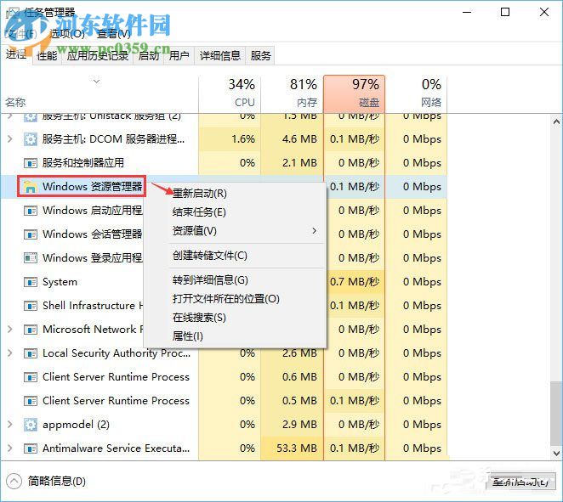
Task: Open 属性(I) from context menu
Action: point(187,336)
